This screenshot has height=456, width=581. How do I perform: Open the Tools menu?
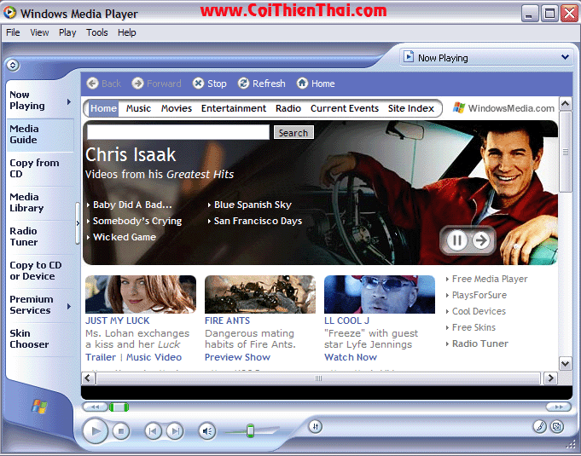[x=96, y=32]
